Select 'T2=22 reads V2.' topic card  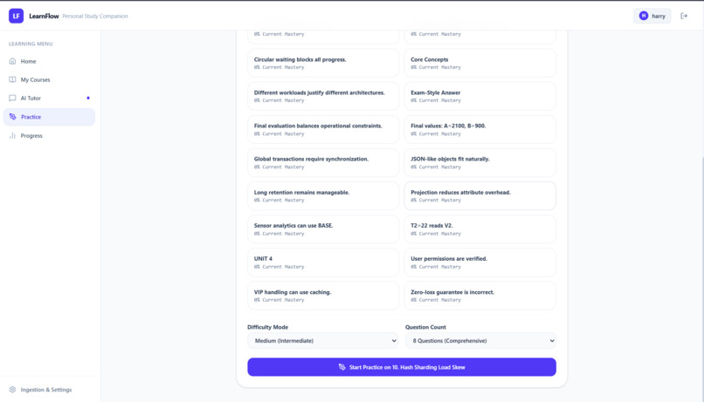[480, 229]
